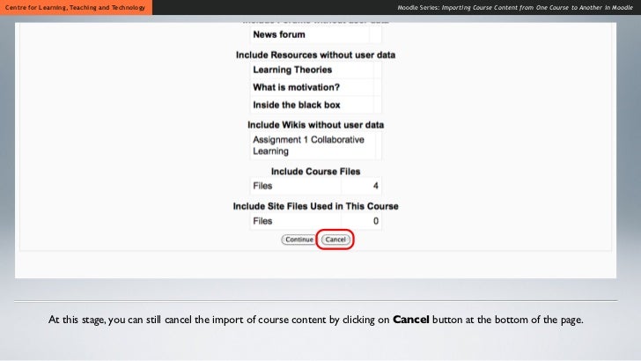Click the Continue button
This screenshot has width=641, height=361.
(298, 239)
